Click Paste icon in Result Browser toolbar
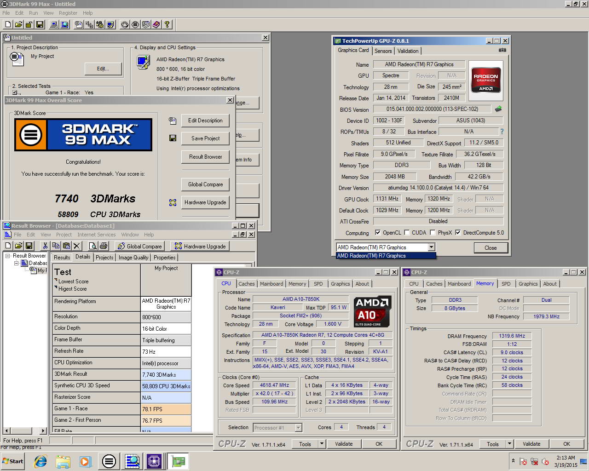Viewport: 589px width, 471px height. pos(66,246)
